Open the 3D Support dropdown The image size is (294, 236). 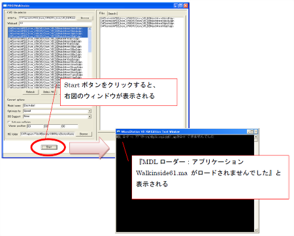[90, 116]
